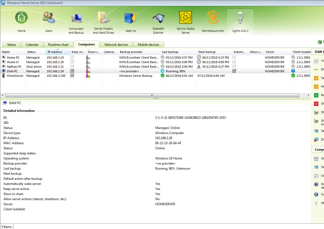Select the HomeServer row
Viewport: 324px width, 229px height.
pos(156,76)
